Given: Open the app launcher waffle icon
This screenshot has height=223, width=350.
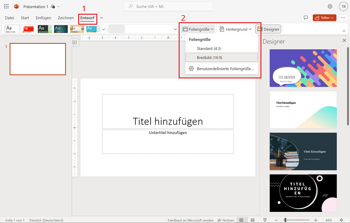Looking at the screenshot, I should [x=6, y=6].
